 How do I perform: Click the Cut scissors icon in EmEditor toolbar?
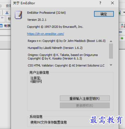pyautogui.click(x=7, y=13)
